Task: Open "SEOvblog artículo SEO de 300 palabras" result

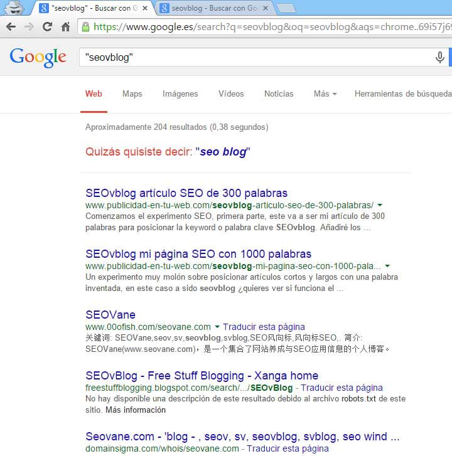Action: click(x=186, y=193)
